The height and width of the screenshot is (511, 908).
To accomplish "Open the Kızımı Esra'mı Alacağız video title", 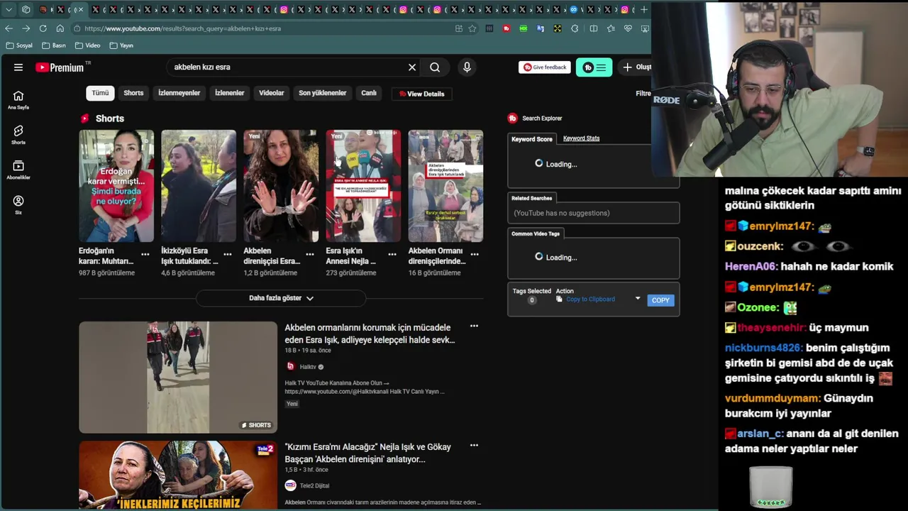I will tap(367, 453).
